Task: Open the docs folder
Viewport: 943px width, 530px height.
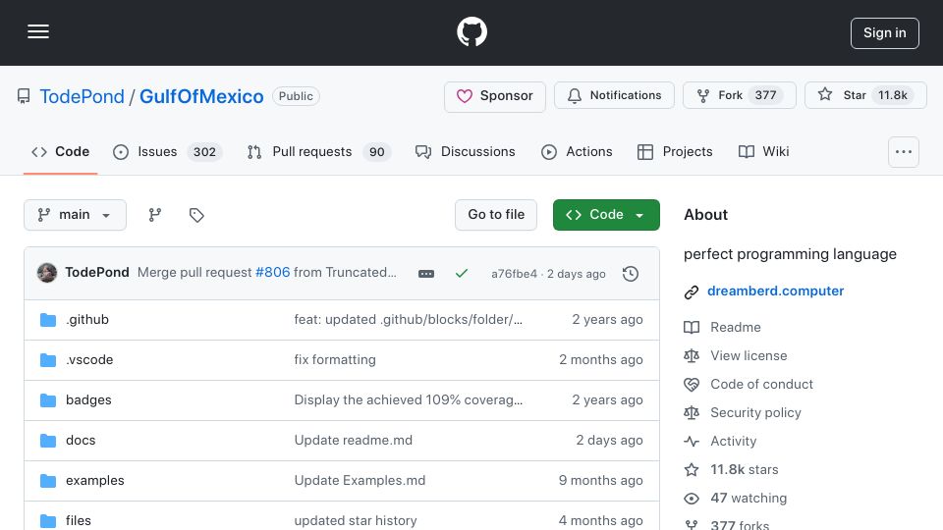Action: [81, 441]
